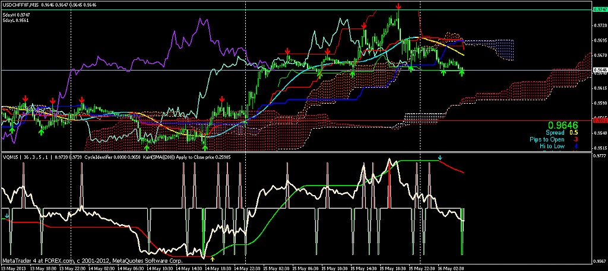
Task: Click the 15 May 14:30 time label
Action: 363,268
